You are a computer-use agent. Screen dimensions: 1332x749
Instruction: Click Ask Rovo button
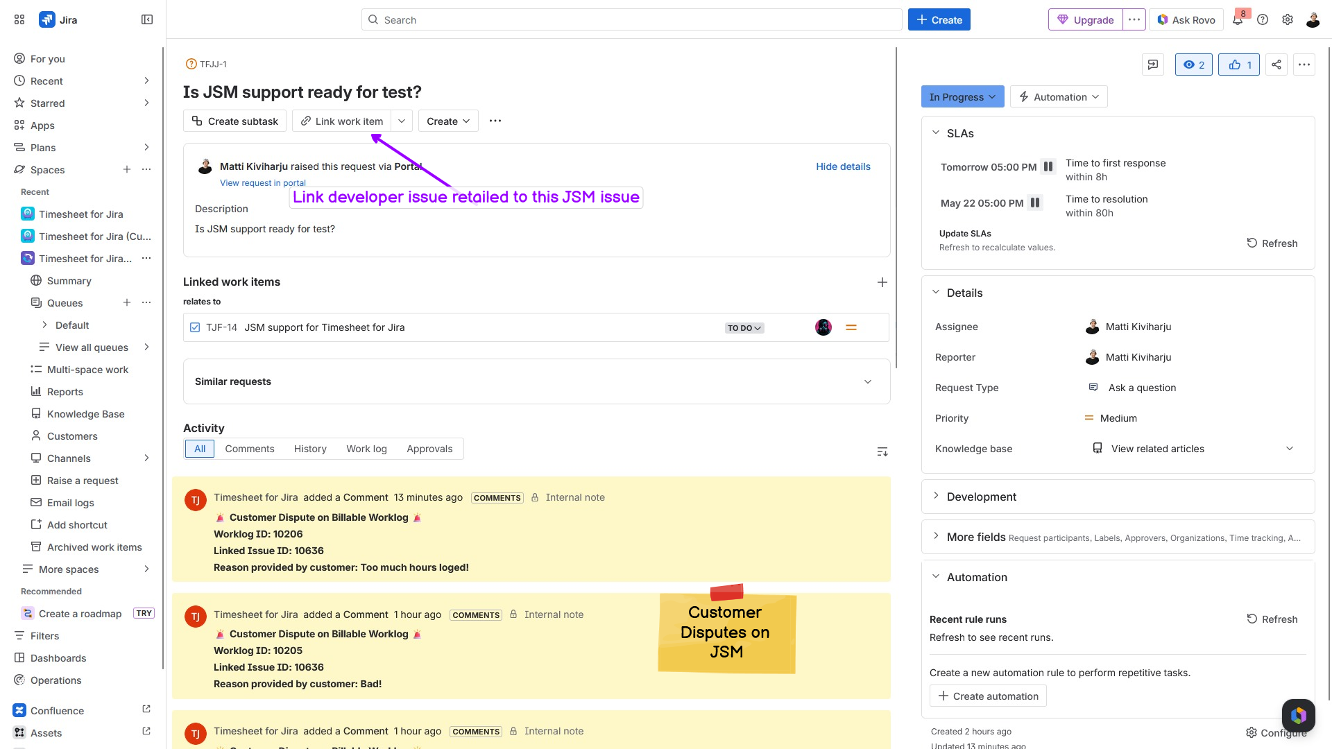click(1186, 19)
